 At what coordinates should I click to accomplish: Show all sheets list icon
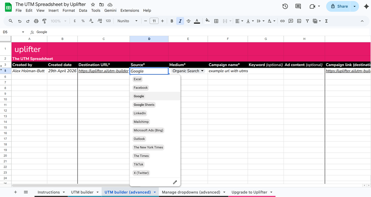26,192
